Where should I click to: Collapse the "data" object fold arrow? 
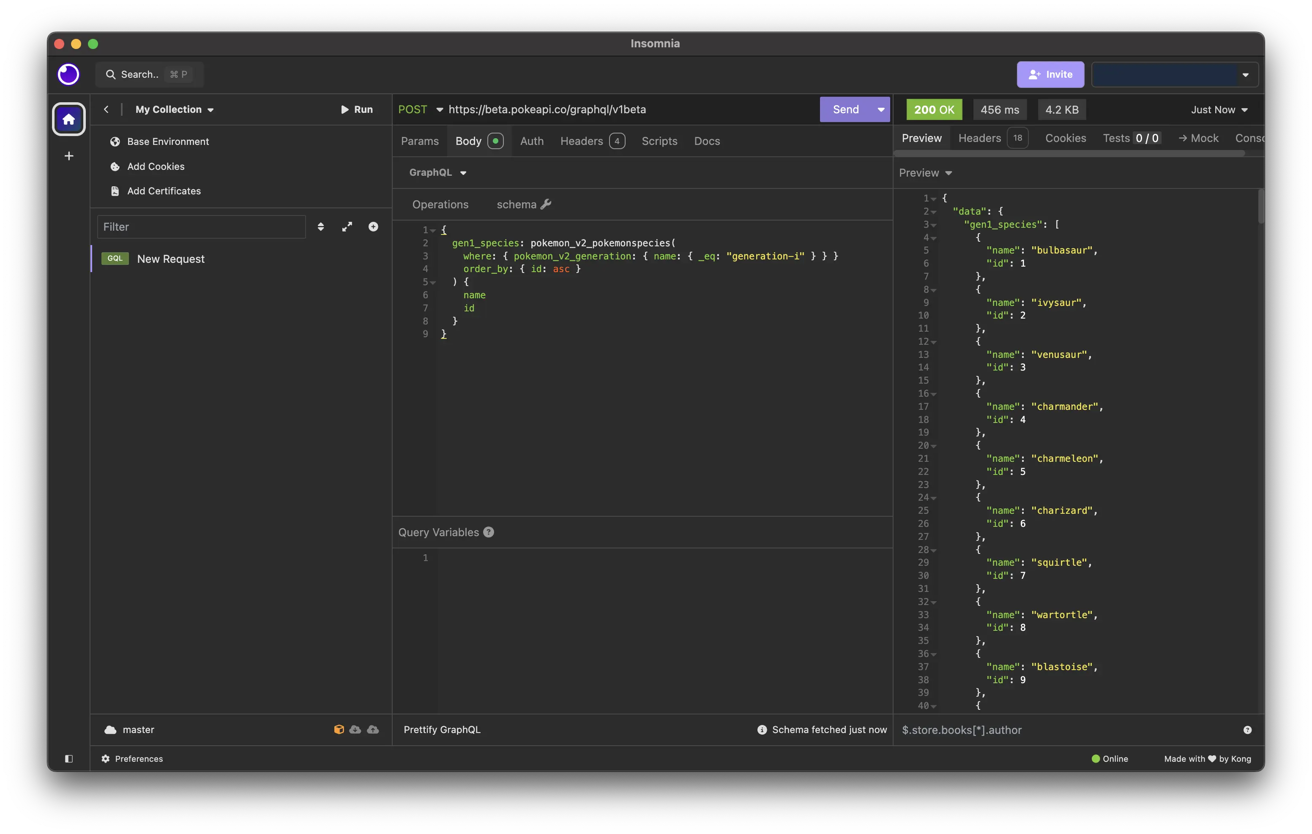click(933, 212)
